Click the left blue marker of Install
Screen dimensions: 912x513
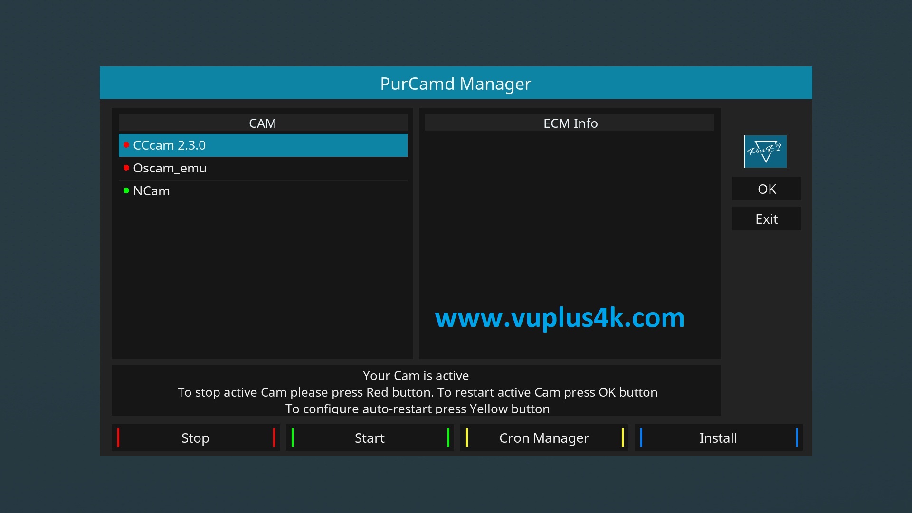(x=641, y=437)
